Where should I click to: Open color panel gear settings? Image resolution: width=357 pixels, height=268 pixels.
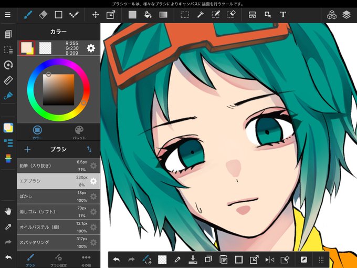click(x=91, y=48)
